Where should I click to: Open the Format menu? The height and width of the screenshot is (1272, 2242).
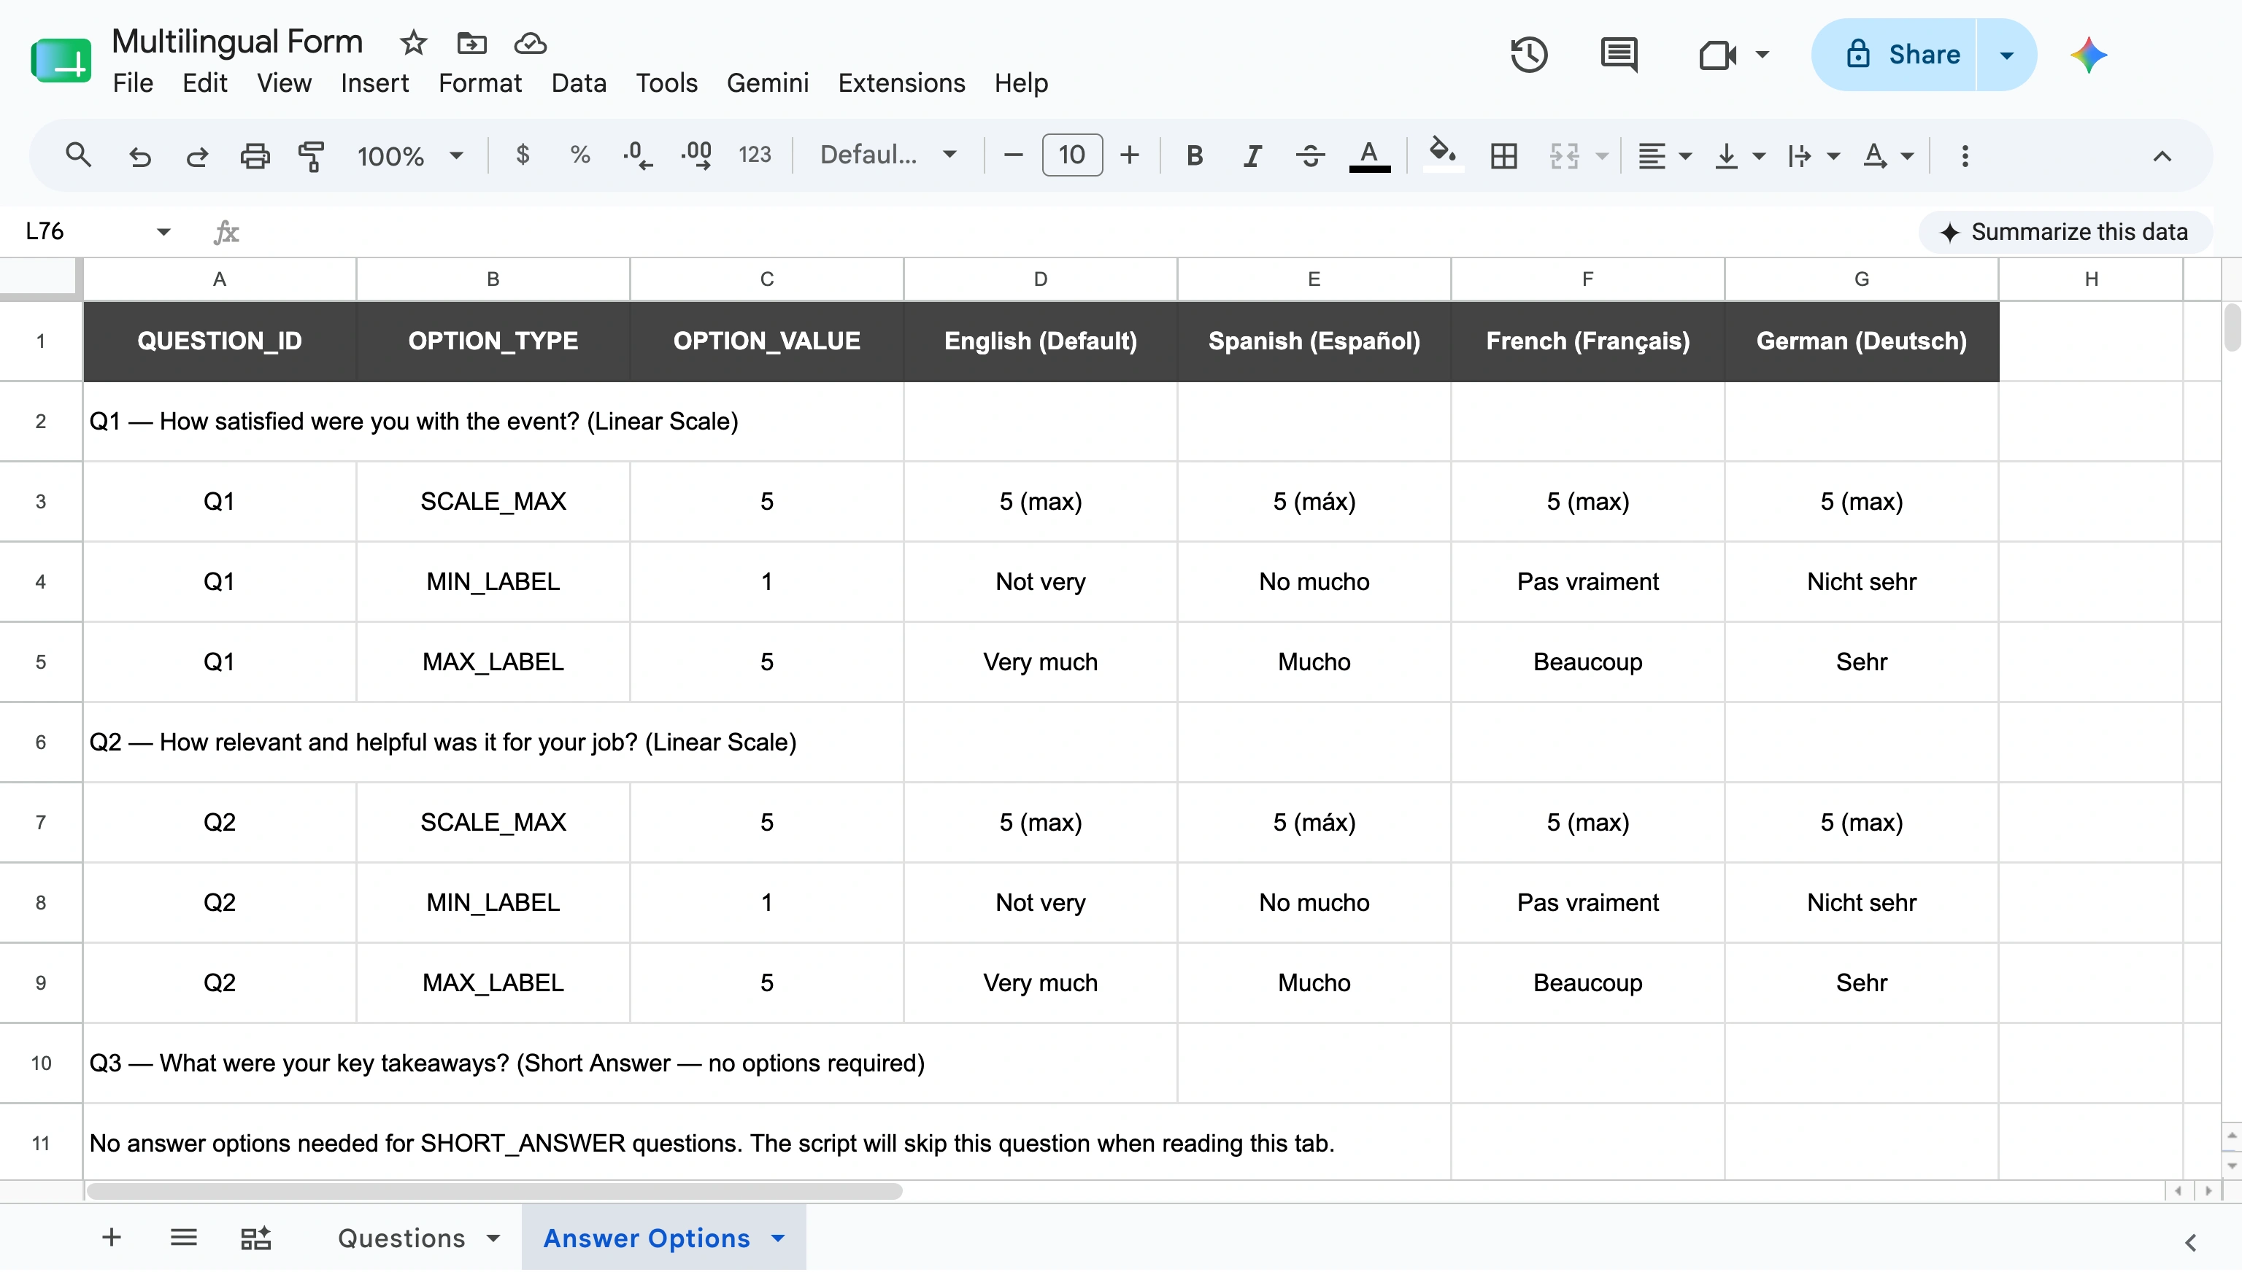tap(480, 83)
